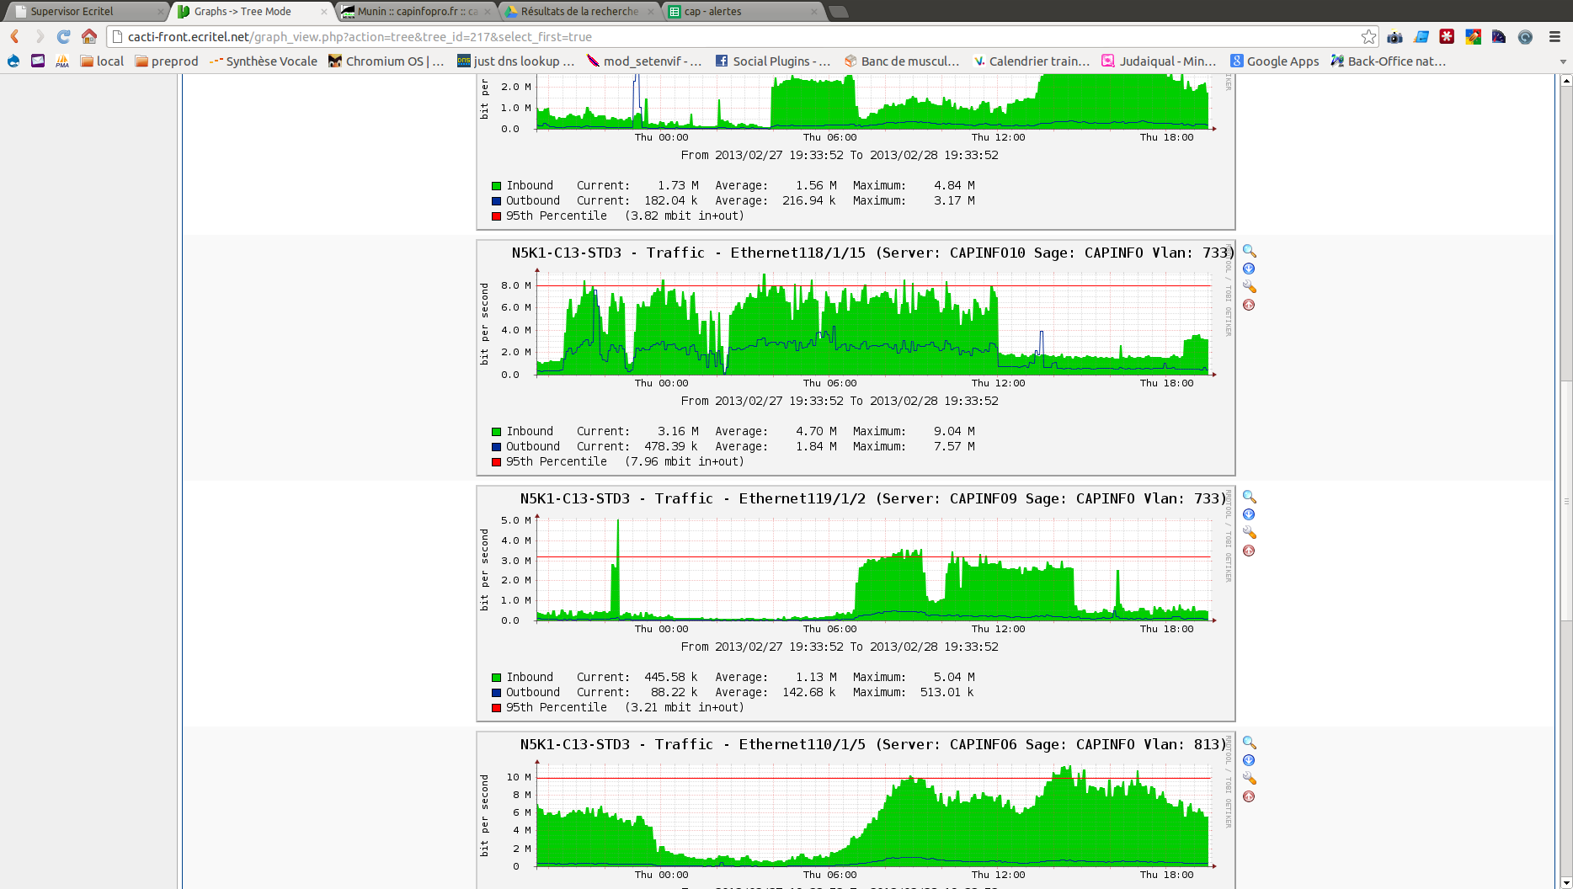Click the blue down-arrow icon beside the CAPINFO9 graph
The width and height of the screenshot is (1573, 889).
point(1249,514)
